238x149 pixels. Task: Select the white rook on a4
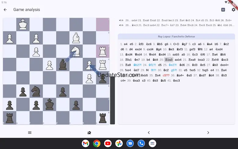point(103,65)
